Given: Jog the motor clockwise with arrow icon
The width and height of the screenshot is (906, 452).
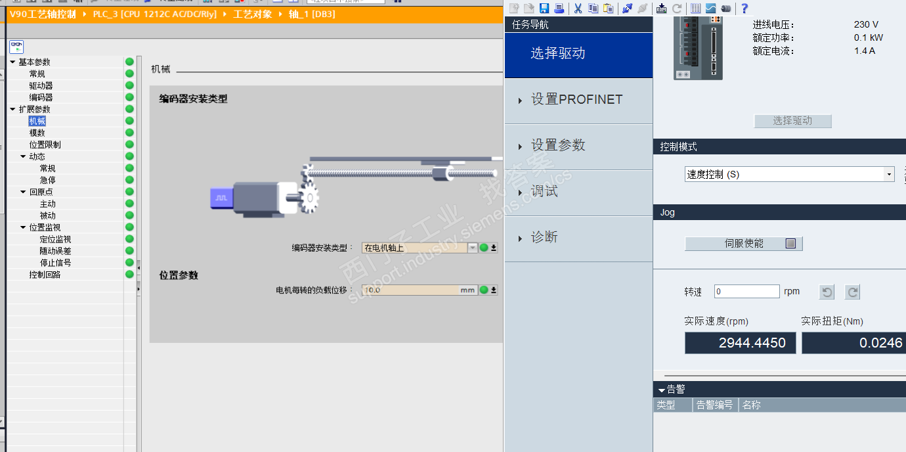Looking at the screenshot, I should click(852, 292).
